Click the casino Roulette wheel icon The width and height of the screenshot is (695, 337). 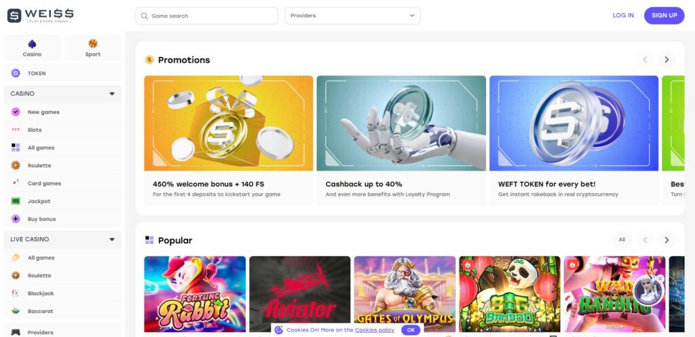[x=16, y=165]
